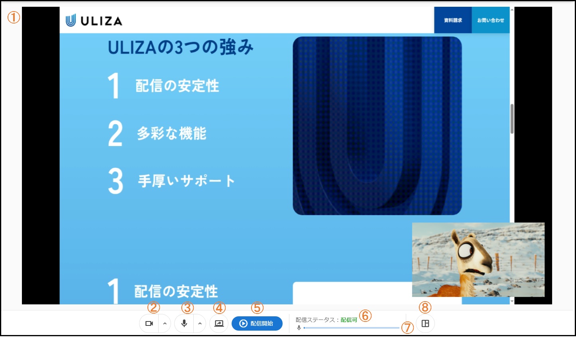Click the small mic icon beside level meter
The height and width of the screenshot is (337, 576).
299,328
